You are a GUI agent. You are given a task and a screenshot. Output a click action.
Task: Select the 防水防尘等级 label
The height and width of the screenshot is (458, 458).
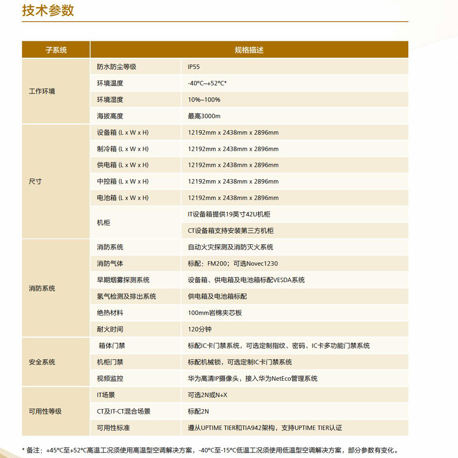point(117,67)
